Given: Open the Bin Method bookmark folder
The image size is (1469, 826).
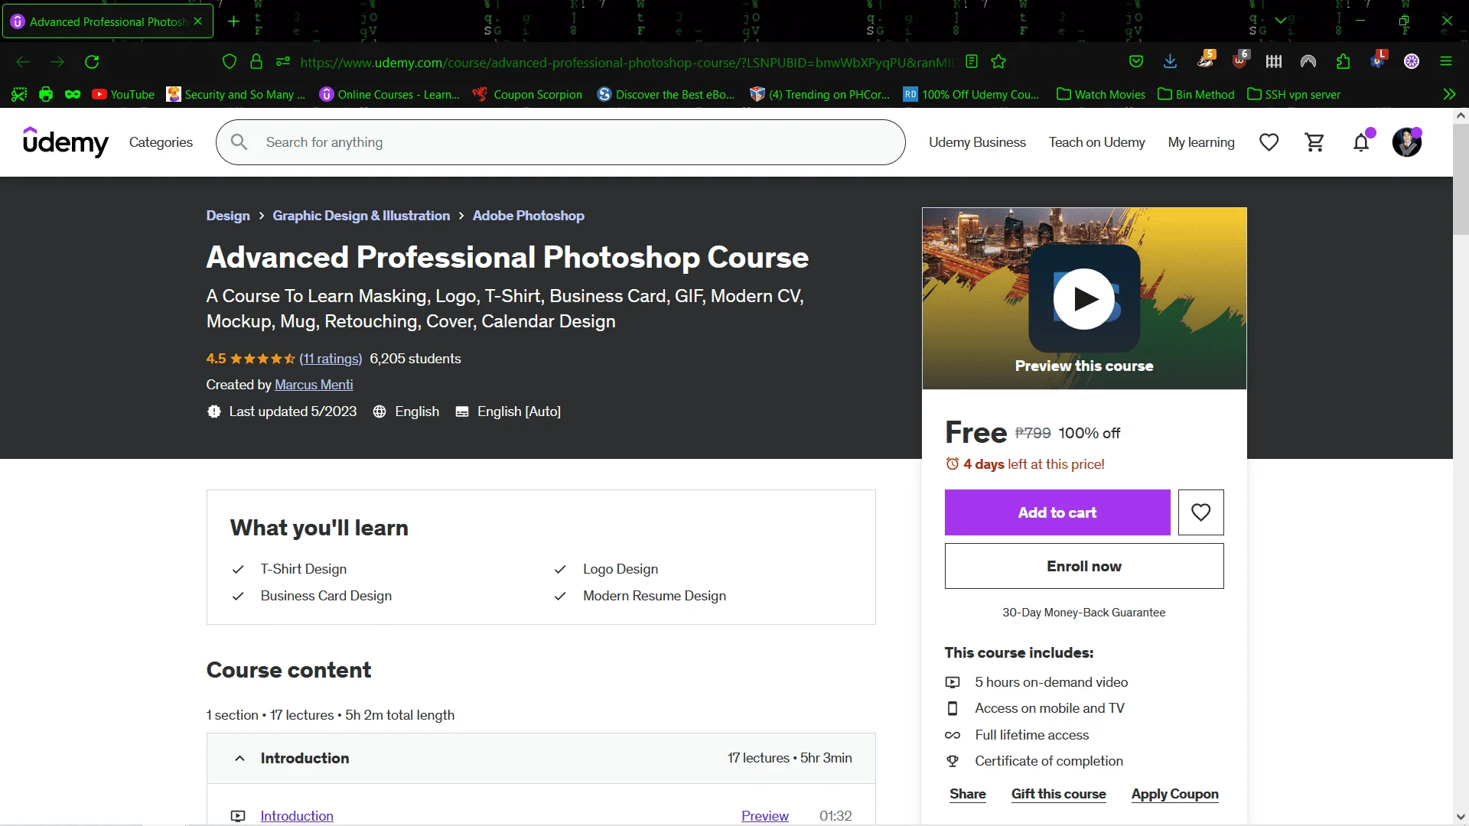Looking at the screenshot, I should pyautogui.click(x=1197, y=94).
